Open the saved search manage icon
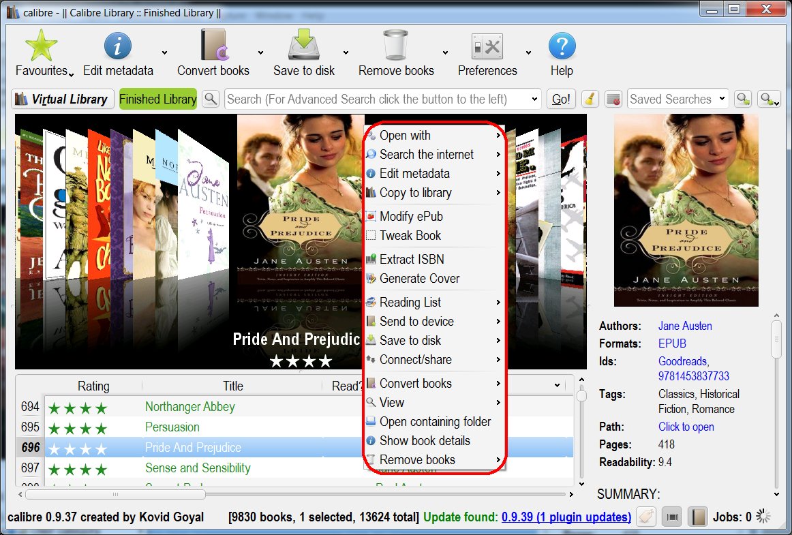Image resolution: width=792 pixels, height=535 pixels. tap(769, 99)
